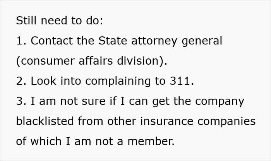Click the number '311'
271x161 pixels.
coord(179,81)
